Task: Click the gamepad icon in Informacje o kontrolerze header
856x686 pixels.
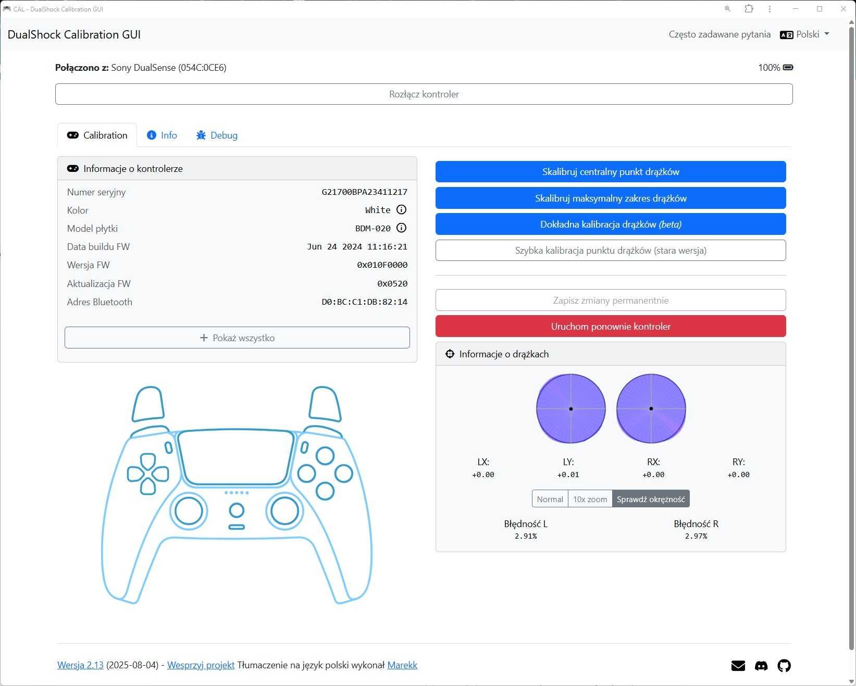Action: (73, 169)
